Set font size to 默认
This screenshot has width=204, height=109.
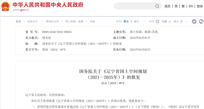point(126,22)
